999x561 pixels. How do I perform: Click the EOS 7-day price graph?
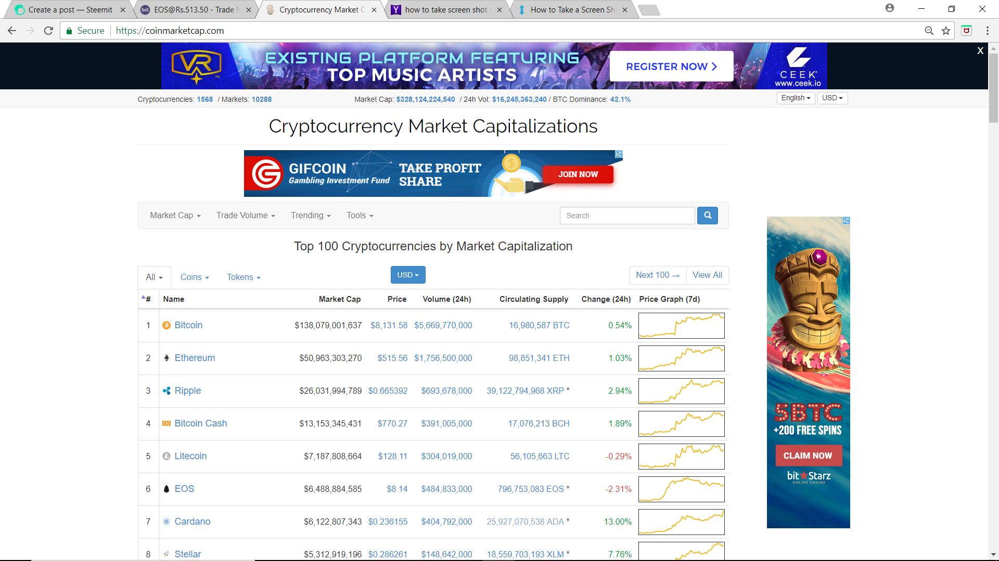[681, 489]
